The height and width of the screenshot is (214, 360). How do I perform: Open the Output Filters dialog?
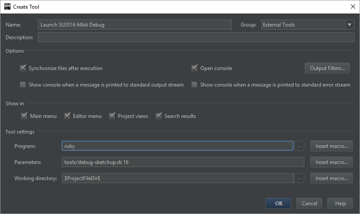pos(327,68)
